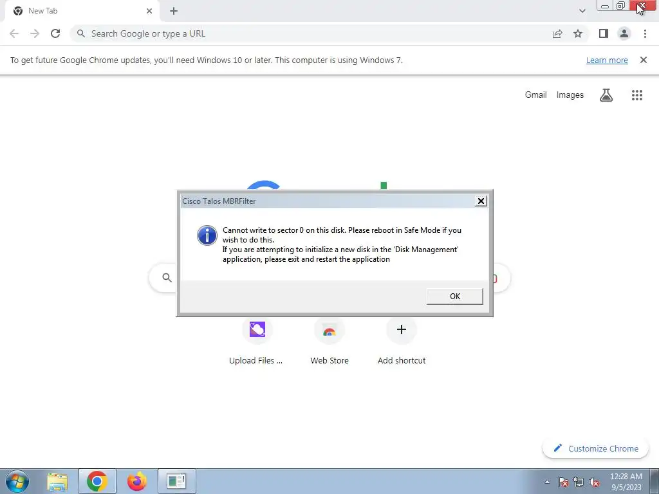Click the blue information icon in dialog
This screenshot has width=659, height=494.
(207, 235)
